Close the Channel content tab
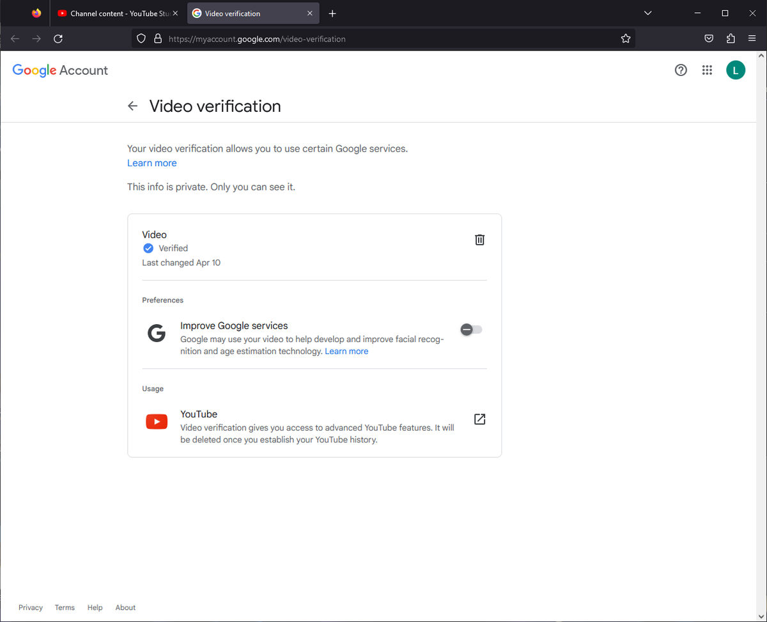The image size is (767, 622). pyautogui.click(x=175, y=13)
